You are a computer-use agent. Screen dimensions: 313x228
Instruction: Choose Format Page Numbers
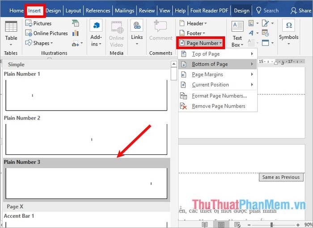[x=217, y=96]
